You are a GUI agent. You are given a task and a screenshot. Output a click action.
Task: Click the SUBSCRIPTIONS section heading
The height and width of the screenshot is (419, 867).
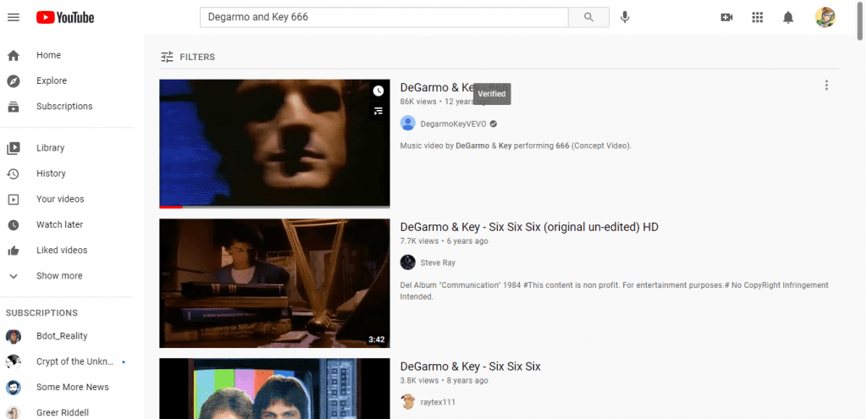coord(42,313)
